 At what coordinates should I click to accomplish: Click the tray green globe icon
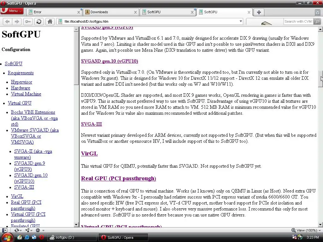[300, 237]
